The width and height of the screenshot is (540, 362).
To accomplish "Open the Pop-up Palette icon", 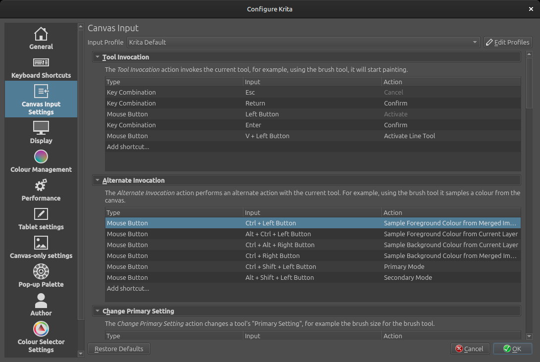I will (x=41, y=271).
